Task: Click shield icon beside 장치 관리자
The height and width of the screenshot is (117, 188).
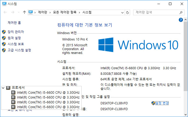Action: [4, 32]
